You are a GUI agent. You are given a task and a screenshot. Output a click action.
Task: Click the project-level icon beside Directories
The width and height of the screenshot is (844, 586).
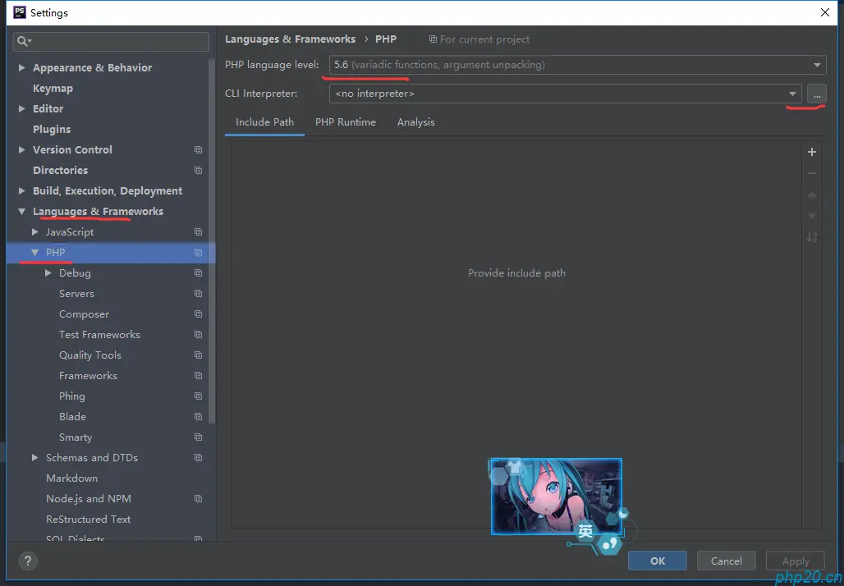(198, 171)
